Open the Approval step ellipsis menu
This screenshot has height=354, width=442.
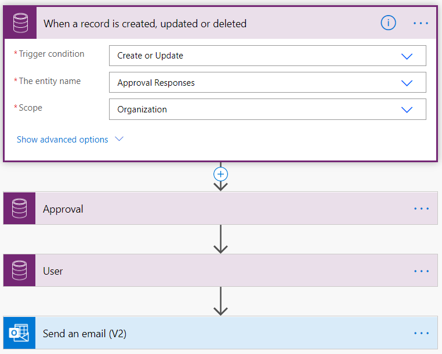(422, 209)
